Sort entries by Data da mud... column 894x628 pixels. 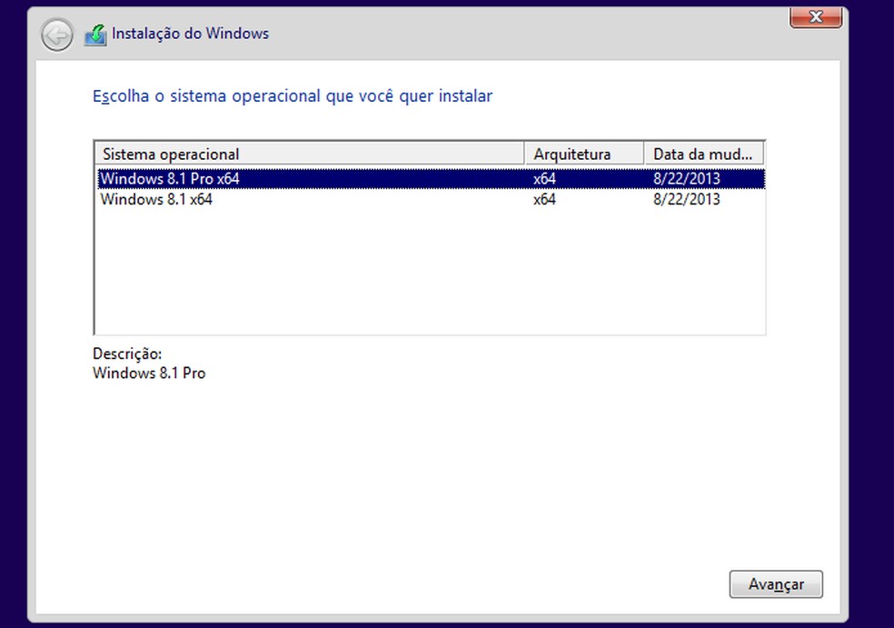[704, 153]
